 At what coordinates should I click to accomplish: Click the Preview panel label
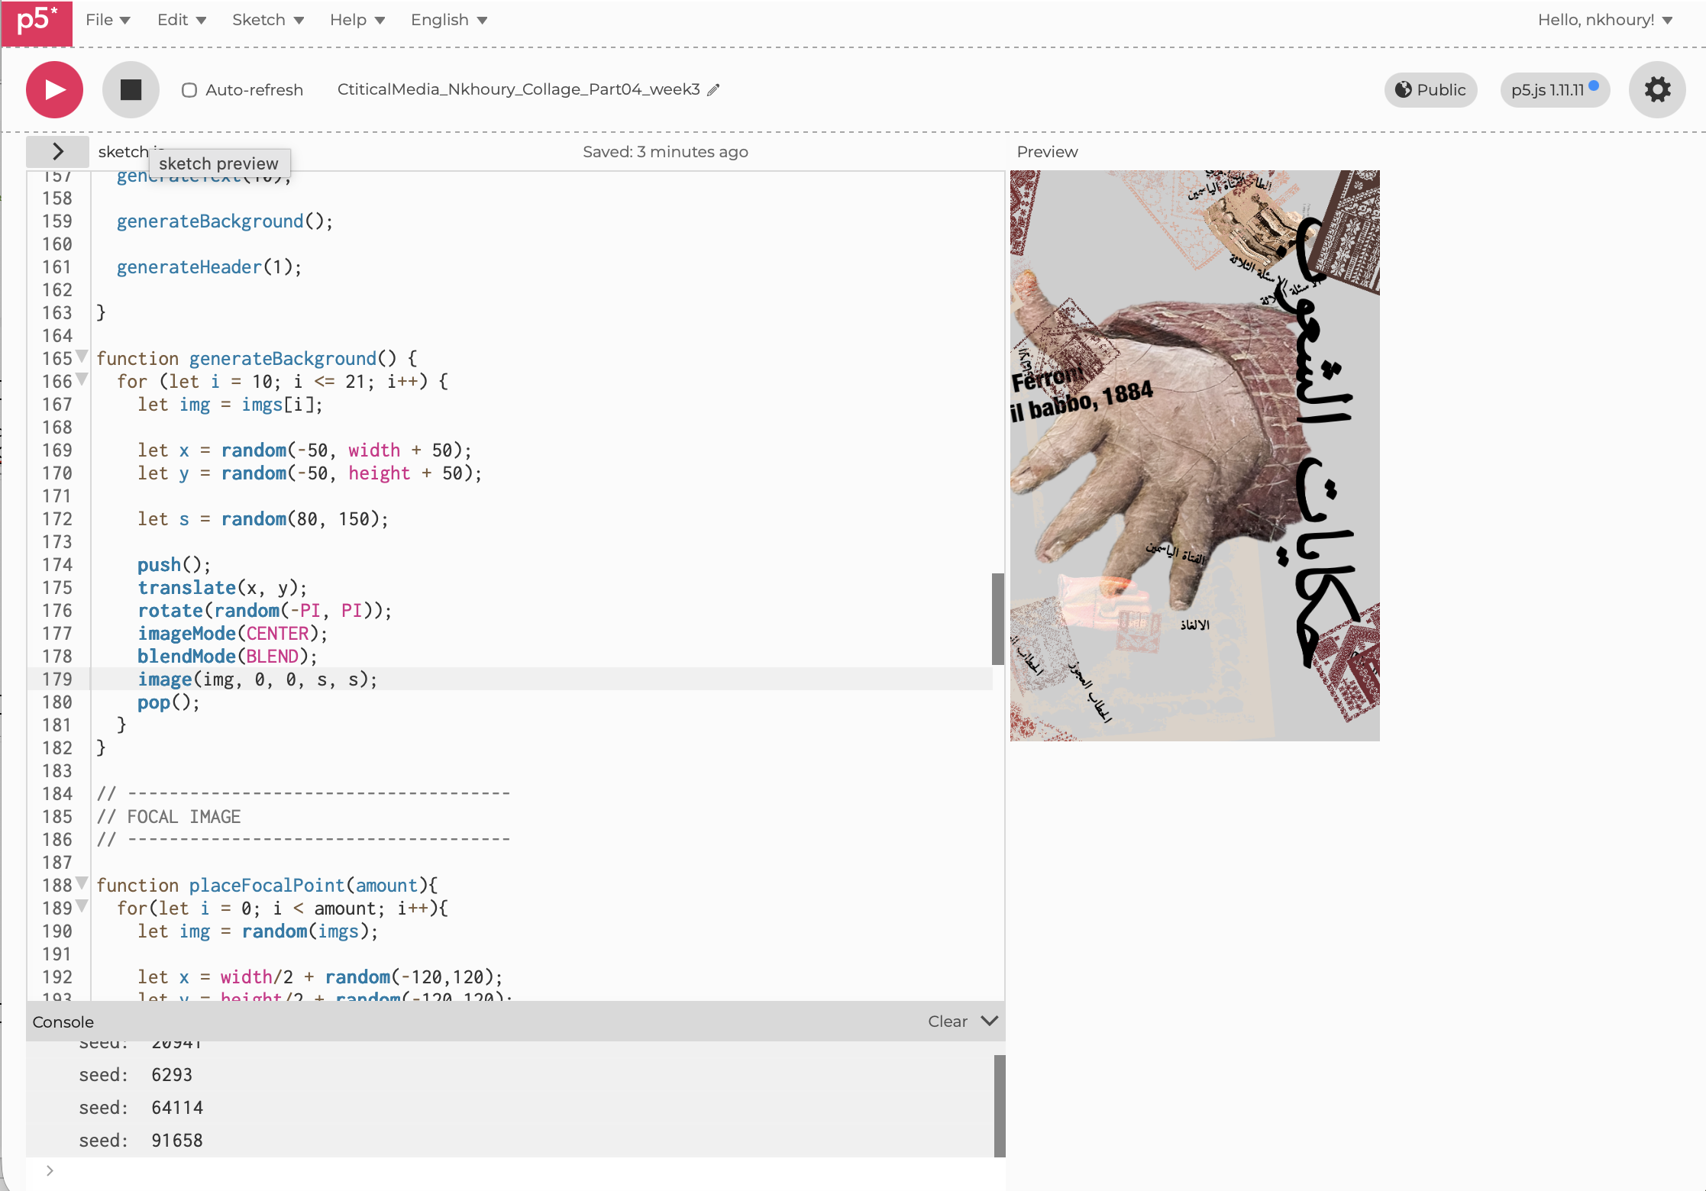tap(1047, 152)
